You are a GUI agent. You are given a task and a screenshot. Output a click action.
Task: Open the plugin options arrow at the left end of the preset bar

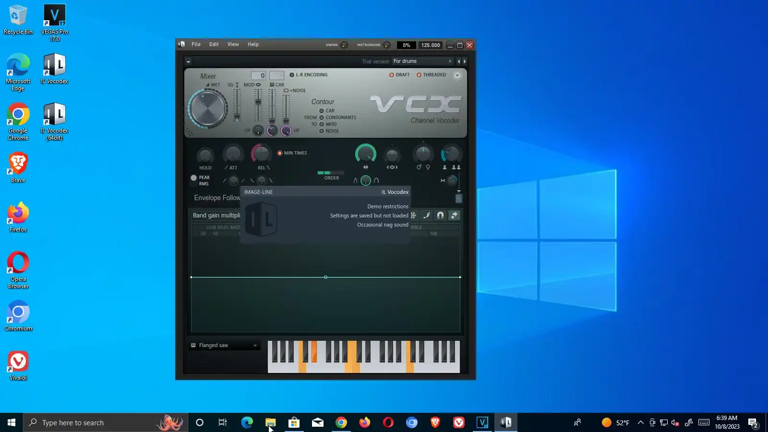click(x=188, y=61)
